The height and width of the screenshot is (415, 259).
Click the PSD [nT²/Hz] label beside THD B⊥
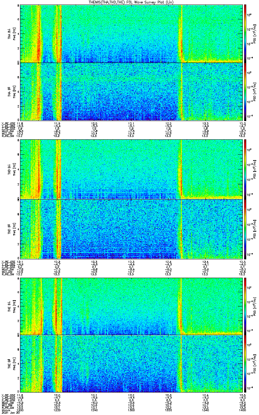(x=255, y=169)
